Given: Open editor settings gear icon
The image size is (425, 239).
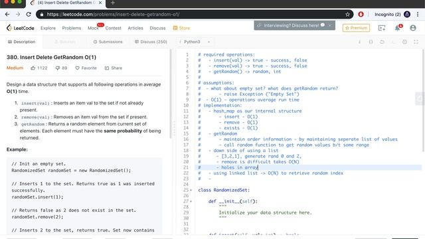Looking at the screenshot, I should (x=404, y=42).
